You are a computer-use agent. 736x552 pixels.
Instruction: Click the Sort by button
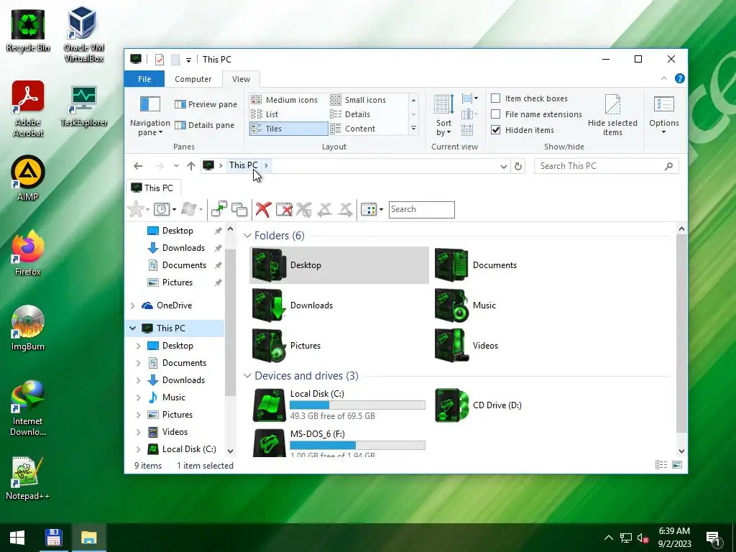tap(443, 116)
